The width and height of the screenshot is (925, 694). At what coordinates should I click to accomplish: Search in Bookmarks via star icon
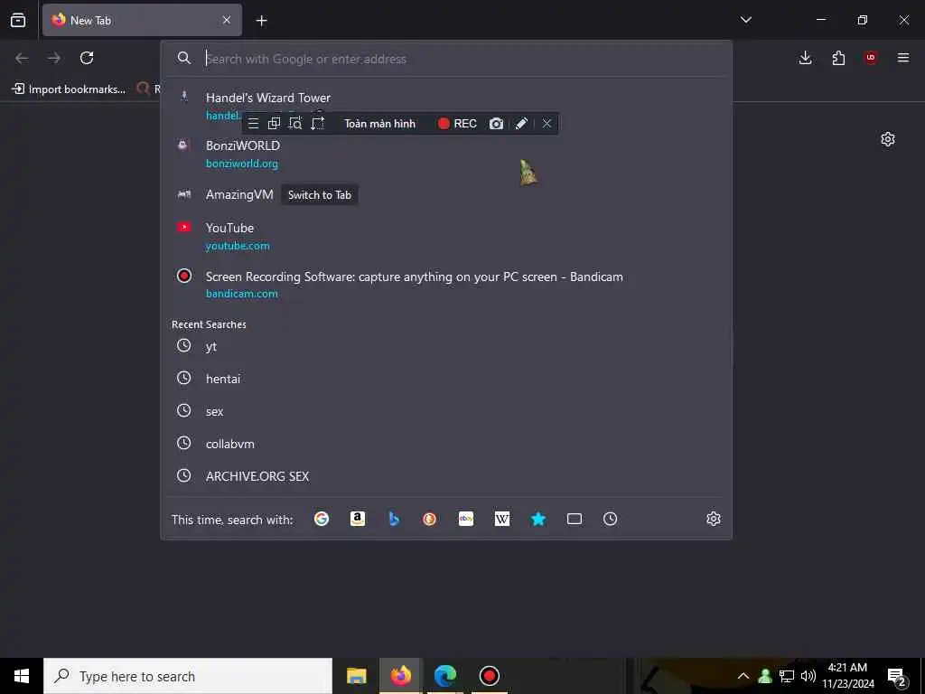(x=538, y=519)
